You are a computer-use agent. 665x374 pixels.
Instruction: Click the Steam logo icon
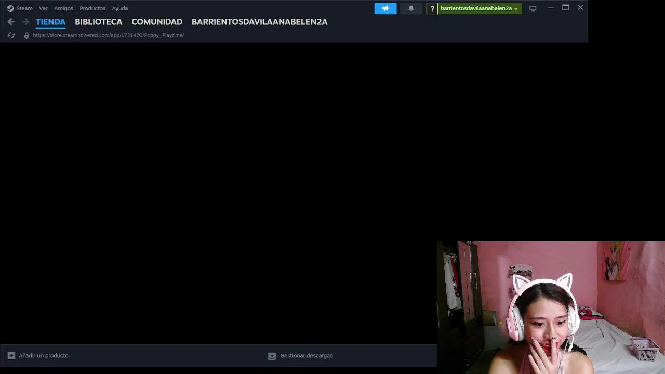(10, 8)
